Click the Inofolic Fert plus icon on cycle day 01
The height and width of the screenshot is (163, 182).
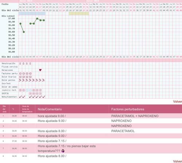click(x=20, y=90)
